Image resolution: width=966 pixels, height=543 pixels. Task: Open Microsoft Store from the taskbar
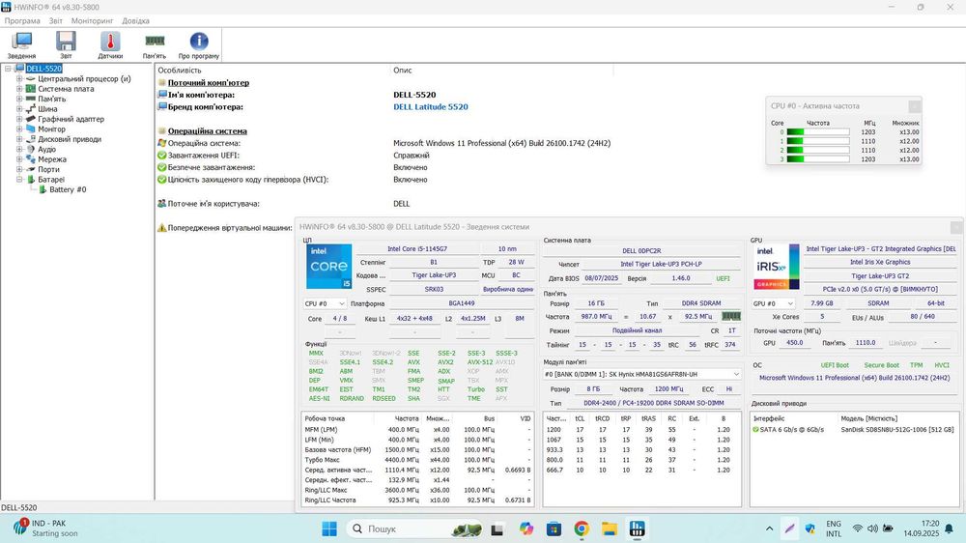554,529
